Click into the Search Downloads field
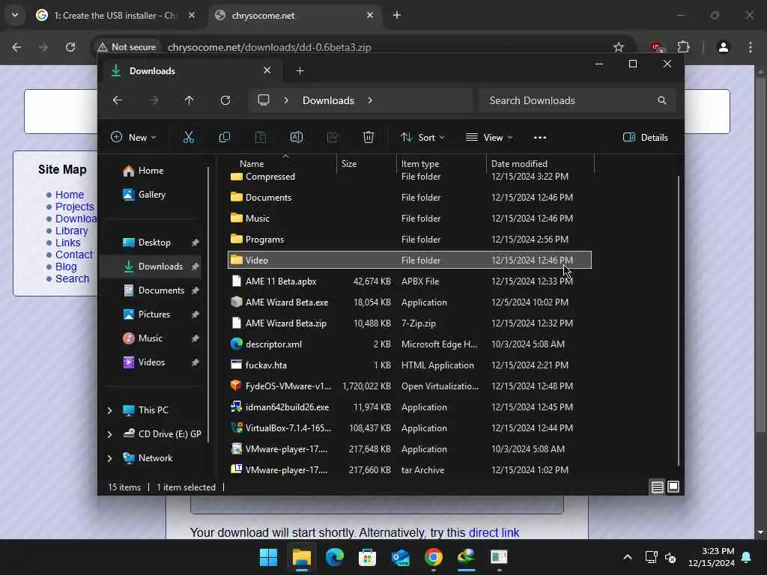The image size is (767, 575). tap(577, 100)
